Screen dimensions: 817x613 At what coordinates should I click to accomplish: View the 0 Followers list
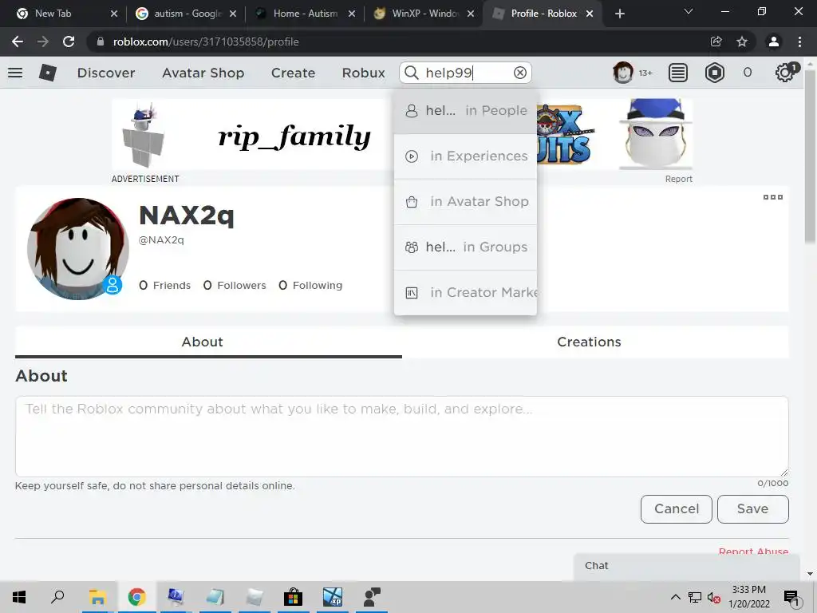pos(235,285)
